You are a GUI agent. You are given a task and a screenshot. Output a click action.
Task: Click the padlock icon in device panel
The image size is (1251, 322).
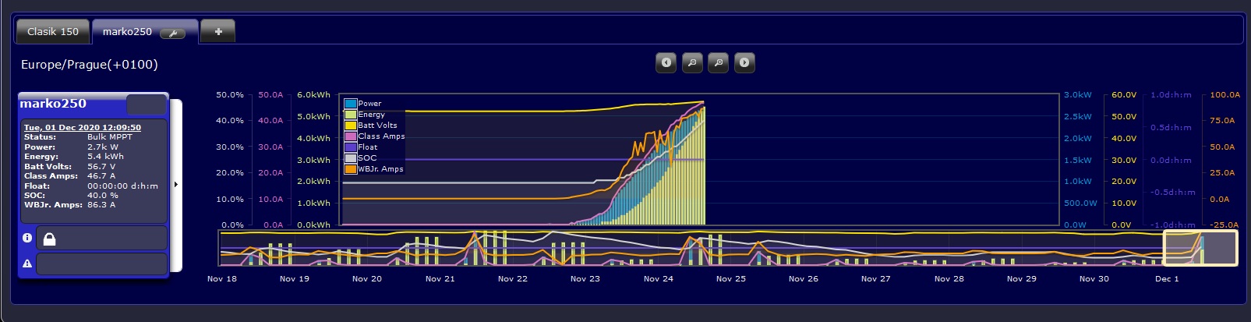[x=49, y=239]
